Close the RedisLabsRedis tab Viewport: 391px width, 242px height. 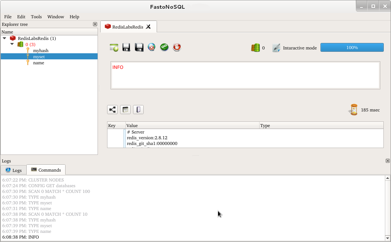pyautogui.click(x=148, y=27)
